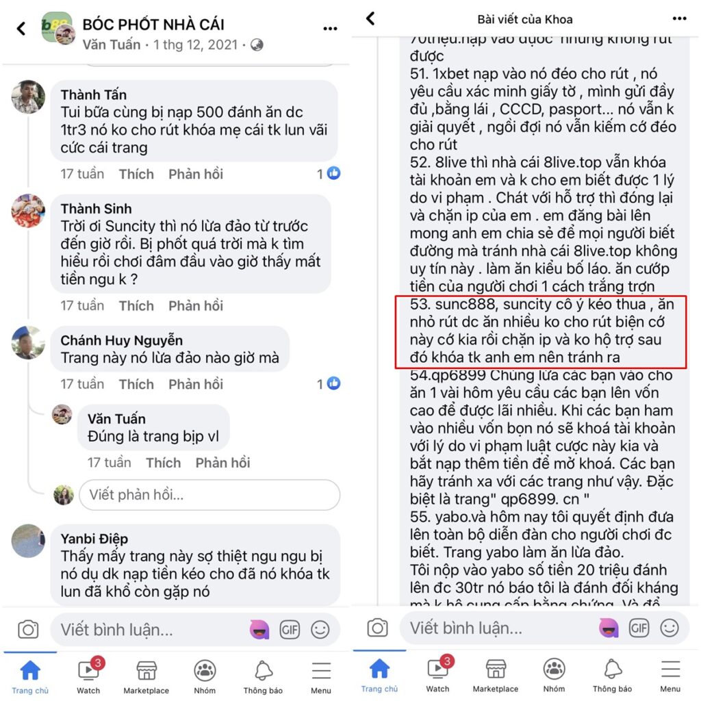Open Menu hamburger in left bottom bar
This screenshot has width=701, height=701.
pyautogui.click(x=321, y=677)
